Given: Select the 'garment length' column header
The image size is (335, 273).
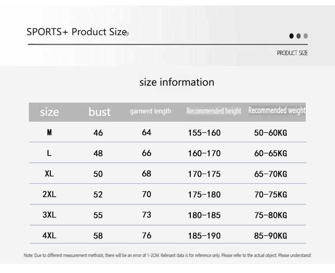Looking at the screenshot, I should [x=151, y=111].
